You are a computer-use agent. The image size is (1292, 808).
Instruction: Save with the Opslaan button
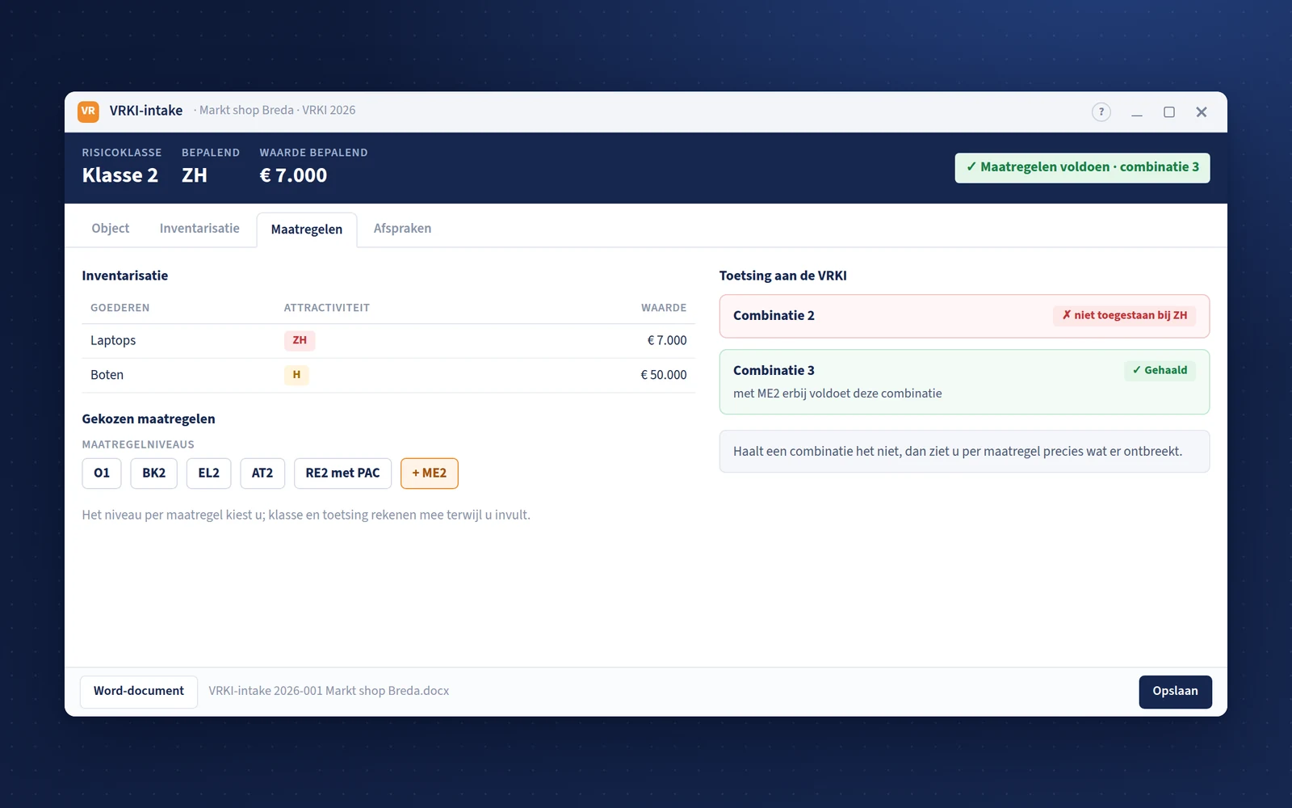pyautogui.click(x=1176, y=692)
